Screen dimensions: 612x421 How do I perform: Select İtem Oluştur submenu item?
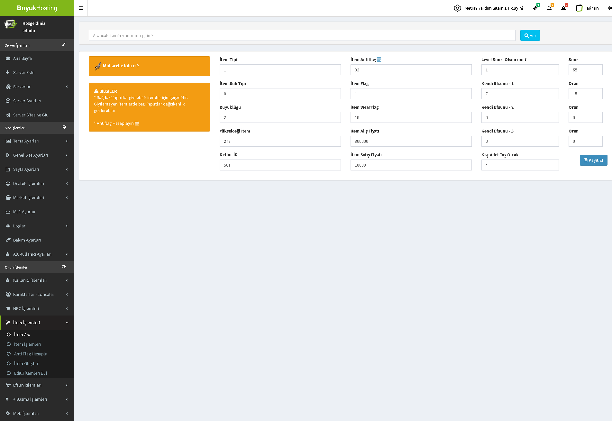[x=26, y=363]
